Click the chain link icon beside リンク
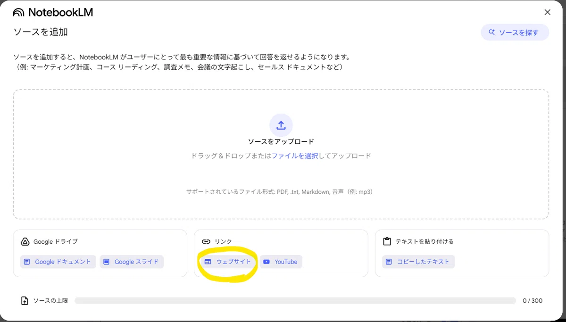This screenshot has width=566, height=322. click(206, 241)
